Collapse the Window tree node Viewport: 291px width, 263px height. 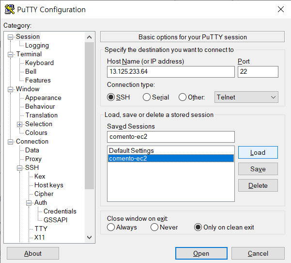tap(10, 89)
